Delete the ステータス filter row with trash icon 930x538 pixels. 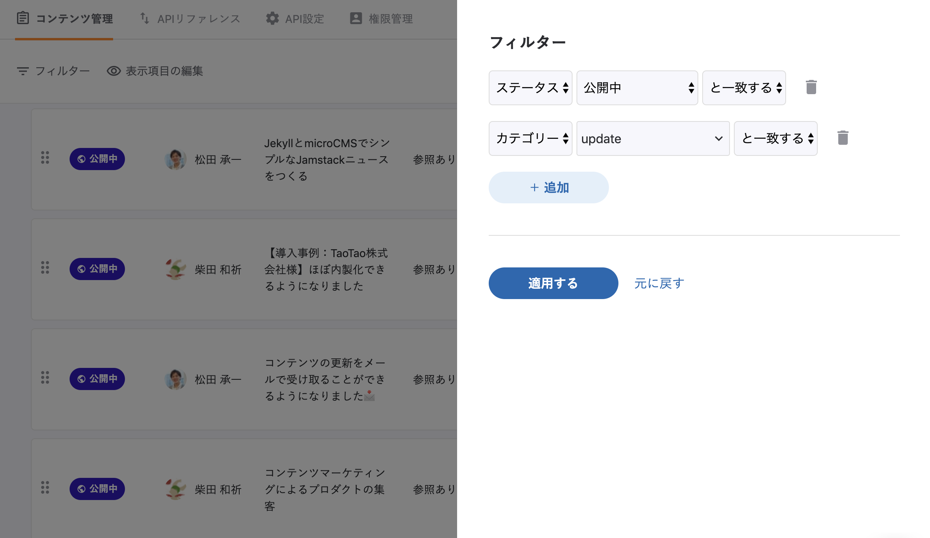(x=811, y=87)
